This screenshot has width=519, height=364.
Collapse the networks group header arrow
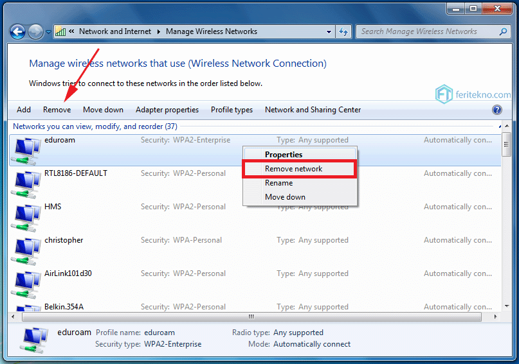click(x=500, y=126)
